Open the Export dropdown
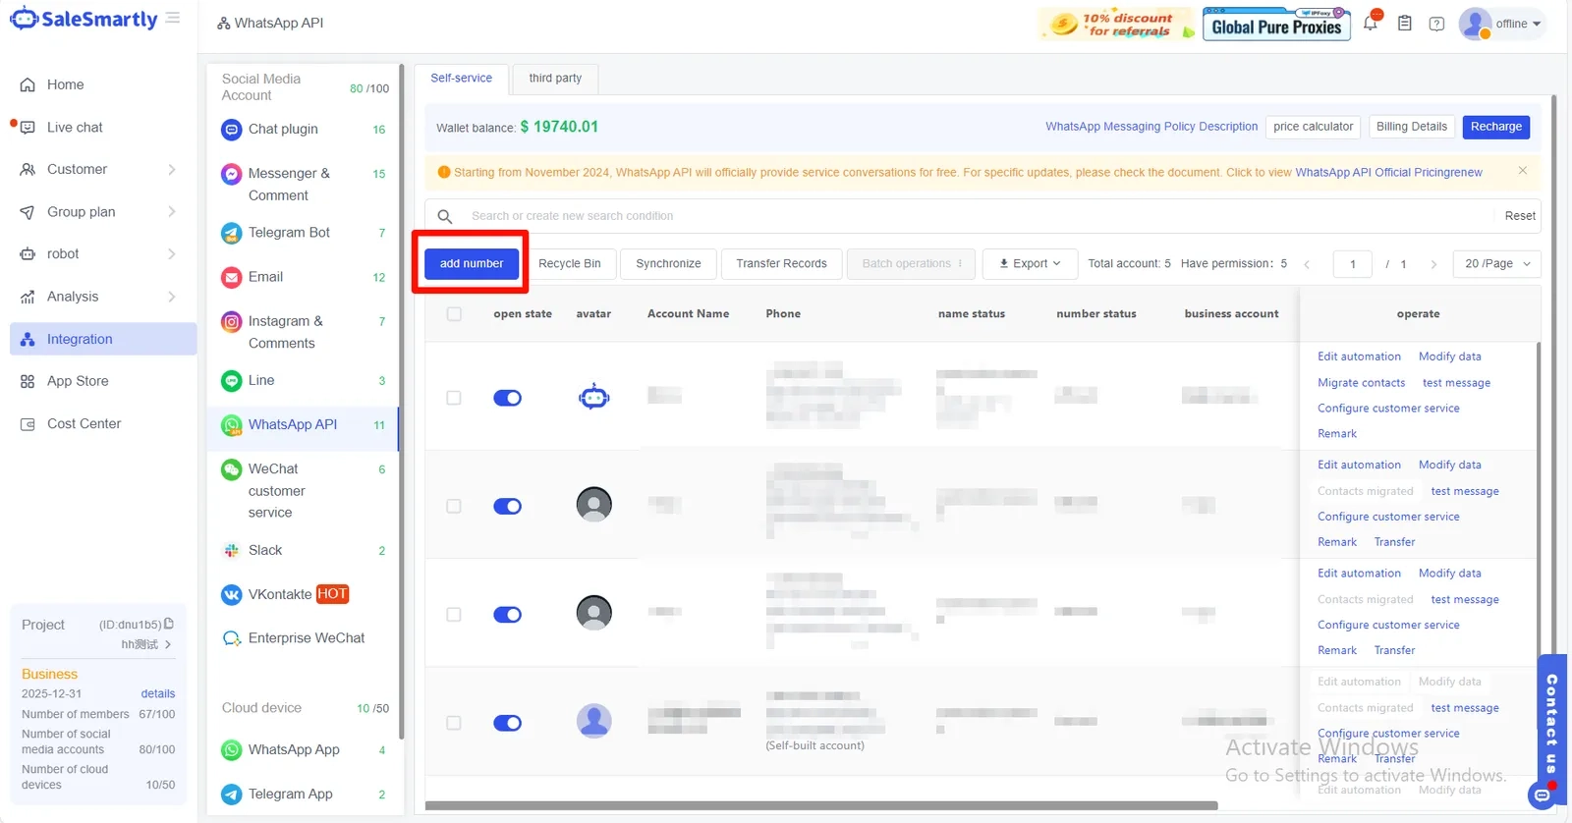This screenshot has width=1572, height=823. 1030,263
